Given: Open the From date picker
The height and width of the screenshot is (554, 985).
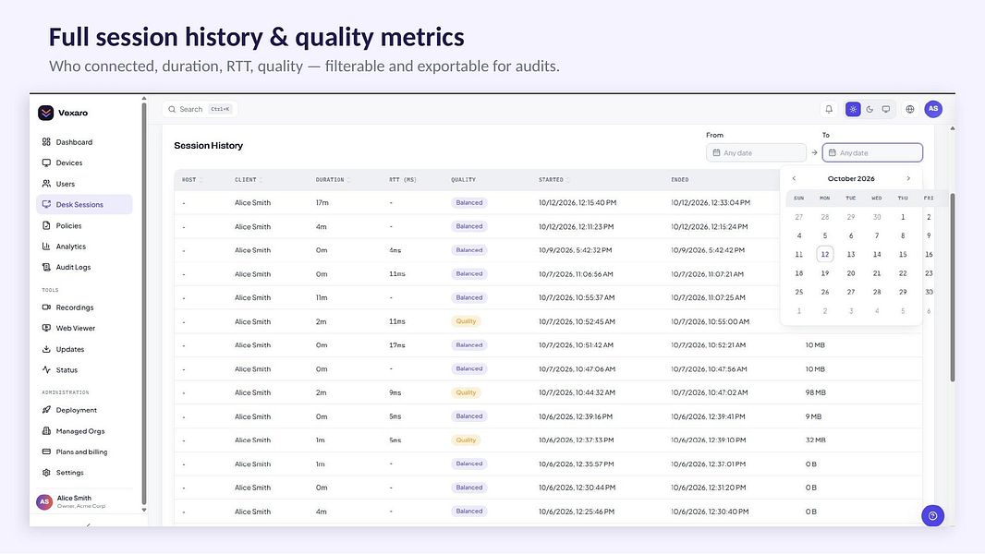Looking at the screenshot, I should (756, 152).
